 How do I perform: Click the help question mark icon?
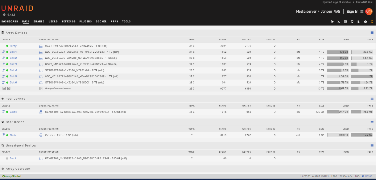tap(365, 21)
